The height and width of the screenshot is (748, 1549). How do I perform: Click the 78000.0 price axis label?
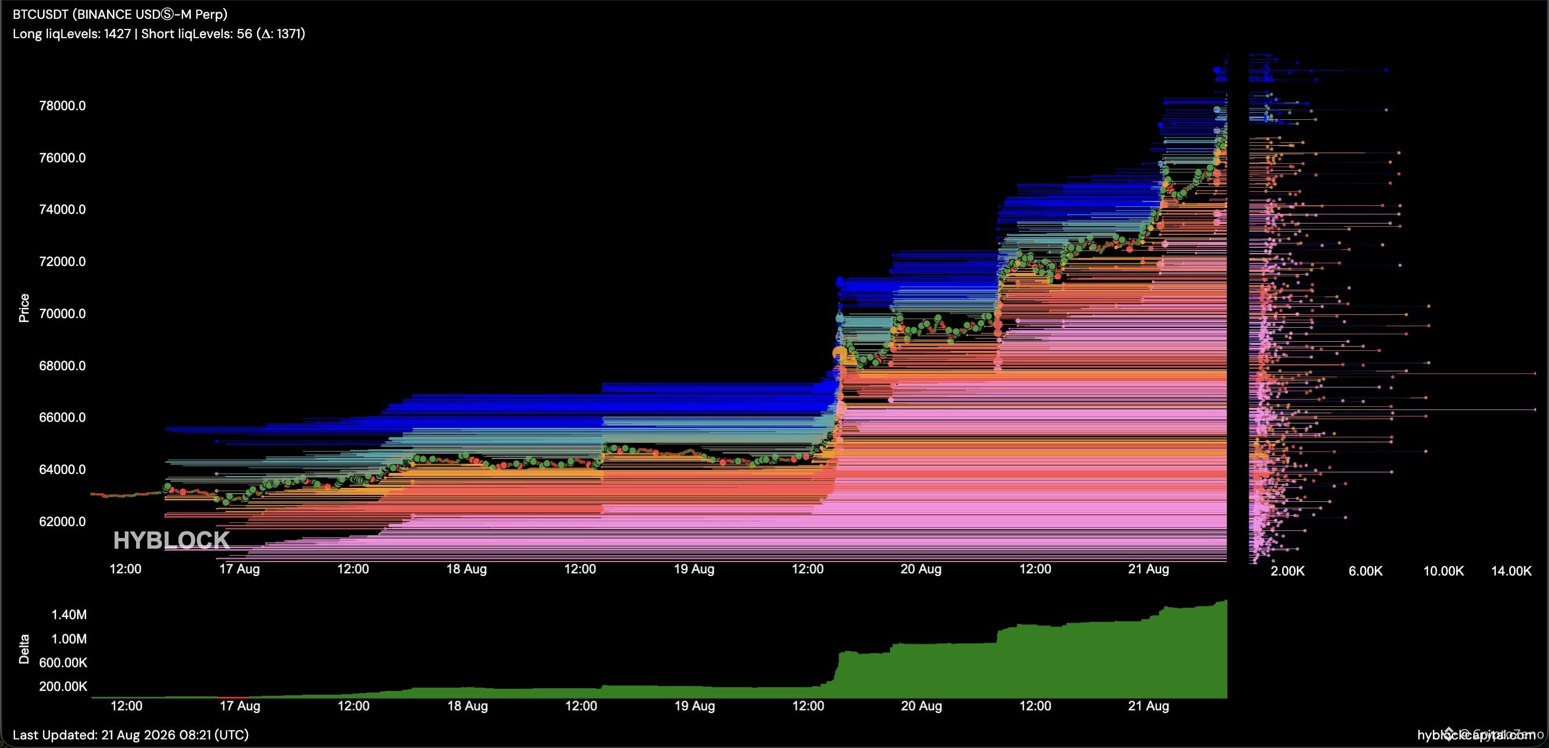coord(62,106)
